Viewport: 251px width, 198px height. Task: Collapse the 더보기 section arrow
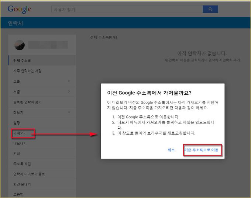tap(69, 112)
